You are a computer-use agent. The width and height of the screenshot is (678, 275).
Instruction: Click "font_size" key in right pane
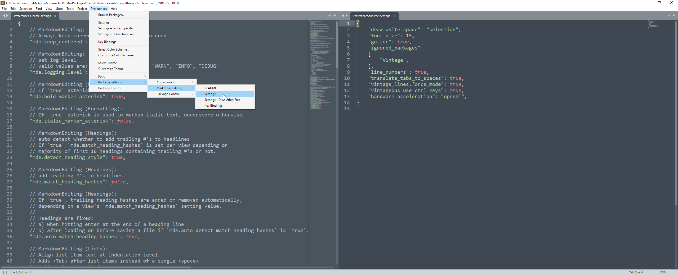click(384, 36)
